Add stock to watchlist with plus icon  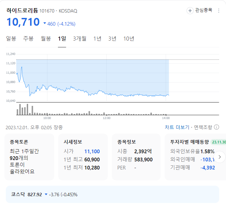coord(190,10)
